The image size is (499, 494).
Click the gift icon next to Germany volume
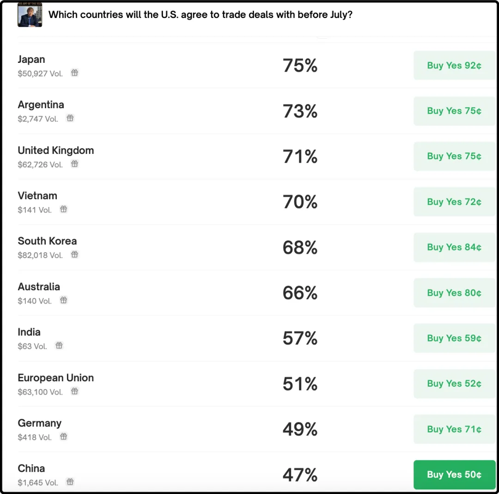pos(64,436)
